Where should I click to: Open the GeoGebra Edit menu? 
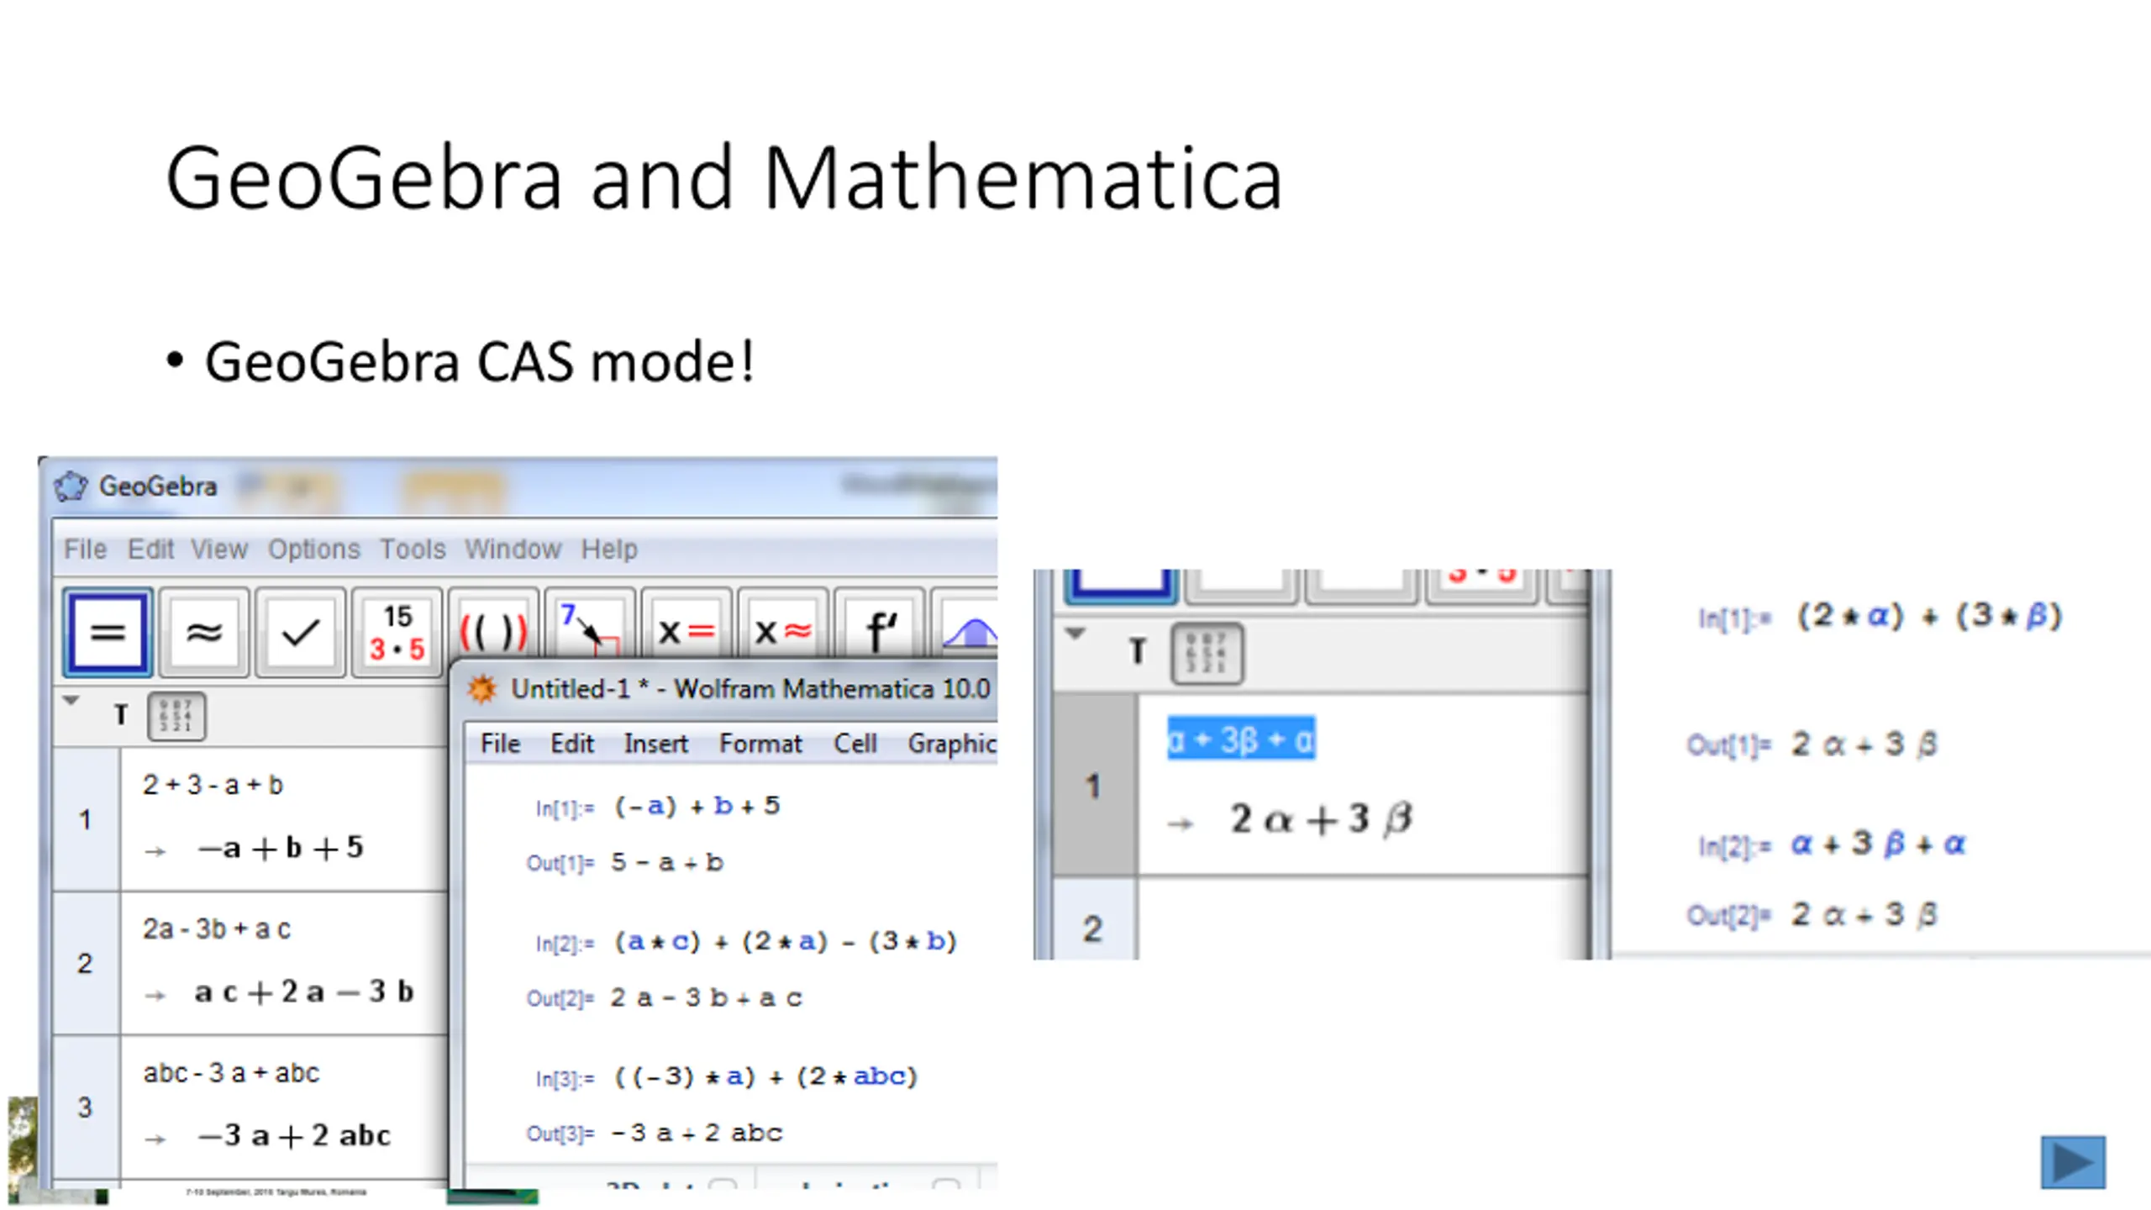[150, 549]
